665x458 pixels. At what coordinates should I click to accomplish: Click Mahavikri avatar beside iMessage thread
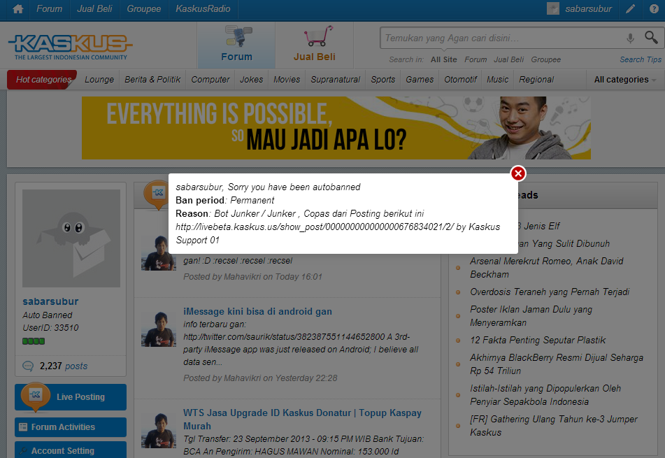[159, 329]
